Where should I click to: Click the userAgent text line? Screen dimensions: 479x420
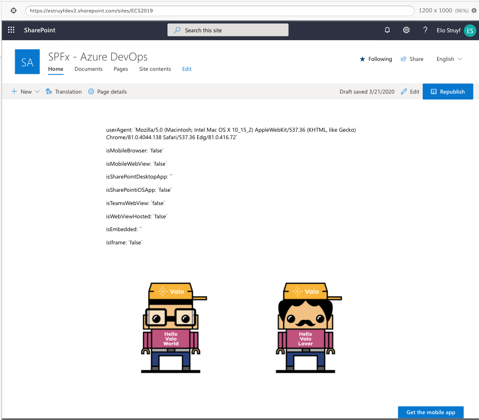click(231, 133)
